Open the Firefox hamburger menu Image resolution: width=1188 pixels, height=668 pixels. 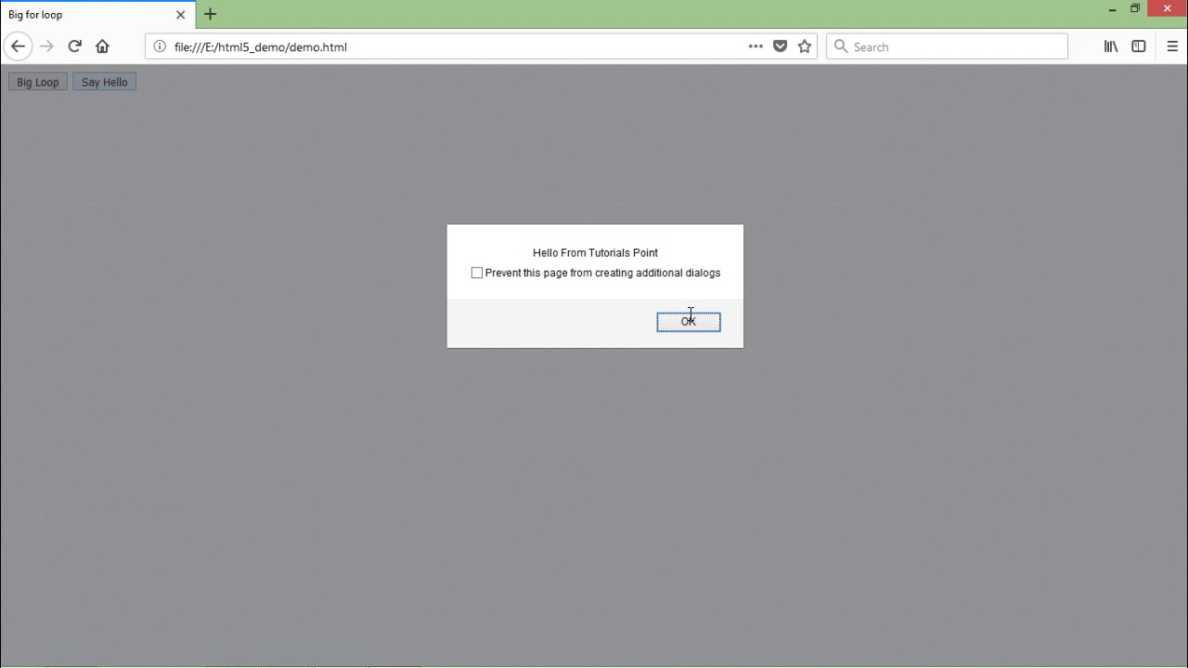tap(1172, 46)
